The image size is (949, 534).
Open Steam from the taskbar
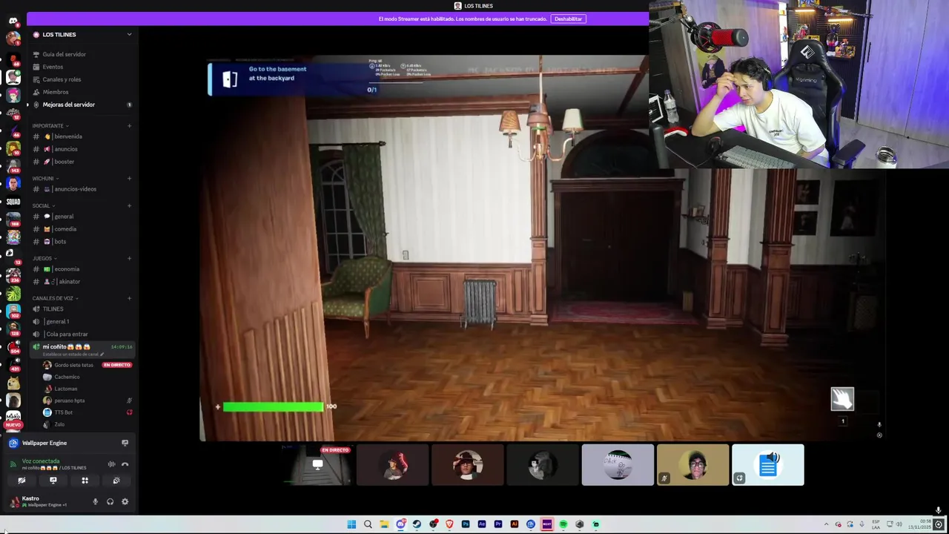click(417, 524)
